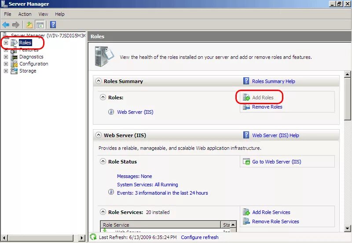Click the Add Role Services link
This screenshot has height=243, width=352.
271,212
